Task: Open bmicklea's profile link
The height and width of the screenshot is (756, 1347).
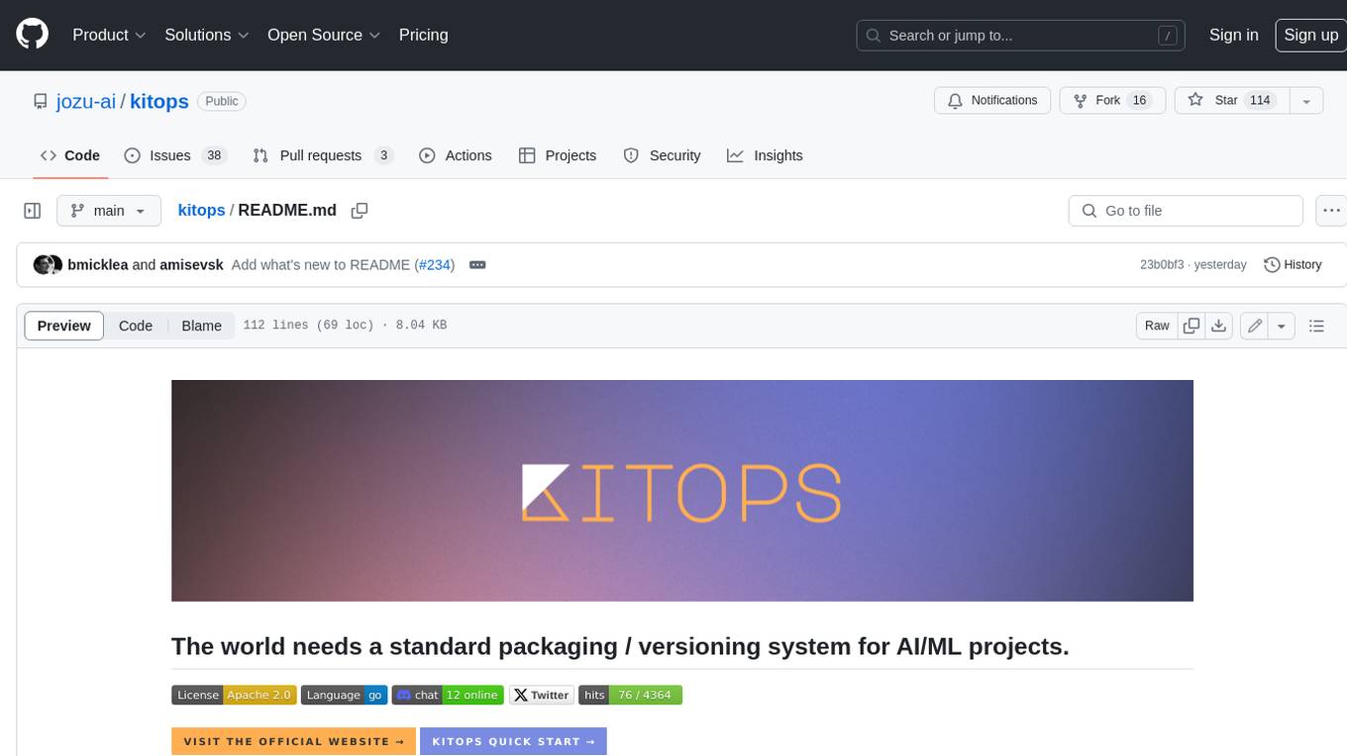Action: point(97,265)
